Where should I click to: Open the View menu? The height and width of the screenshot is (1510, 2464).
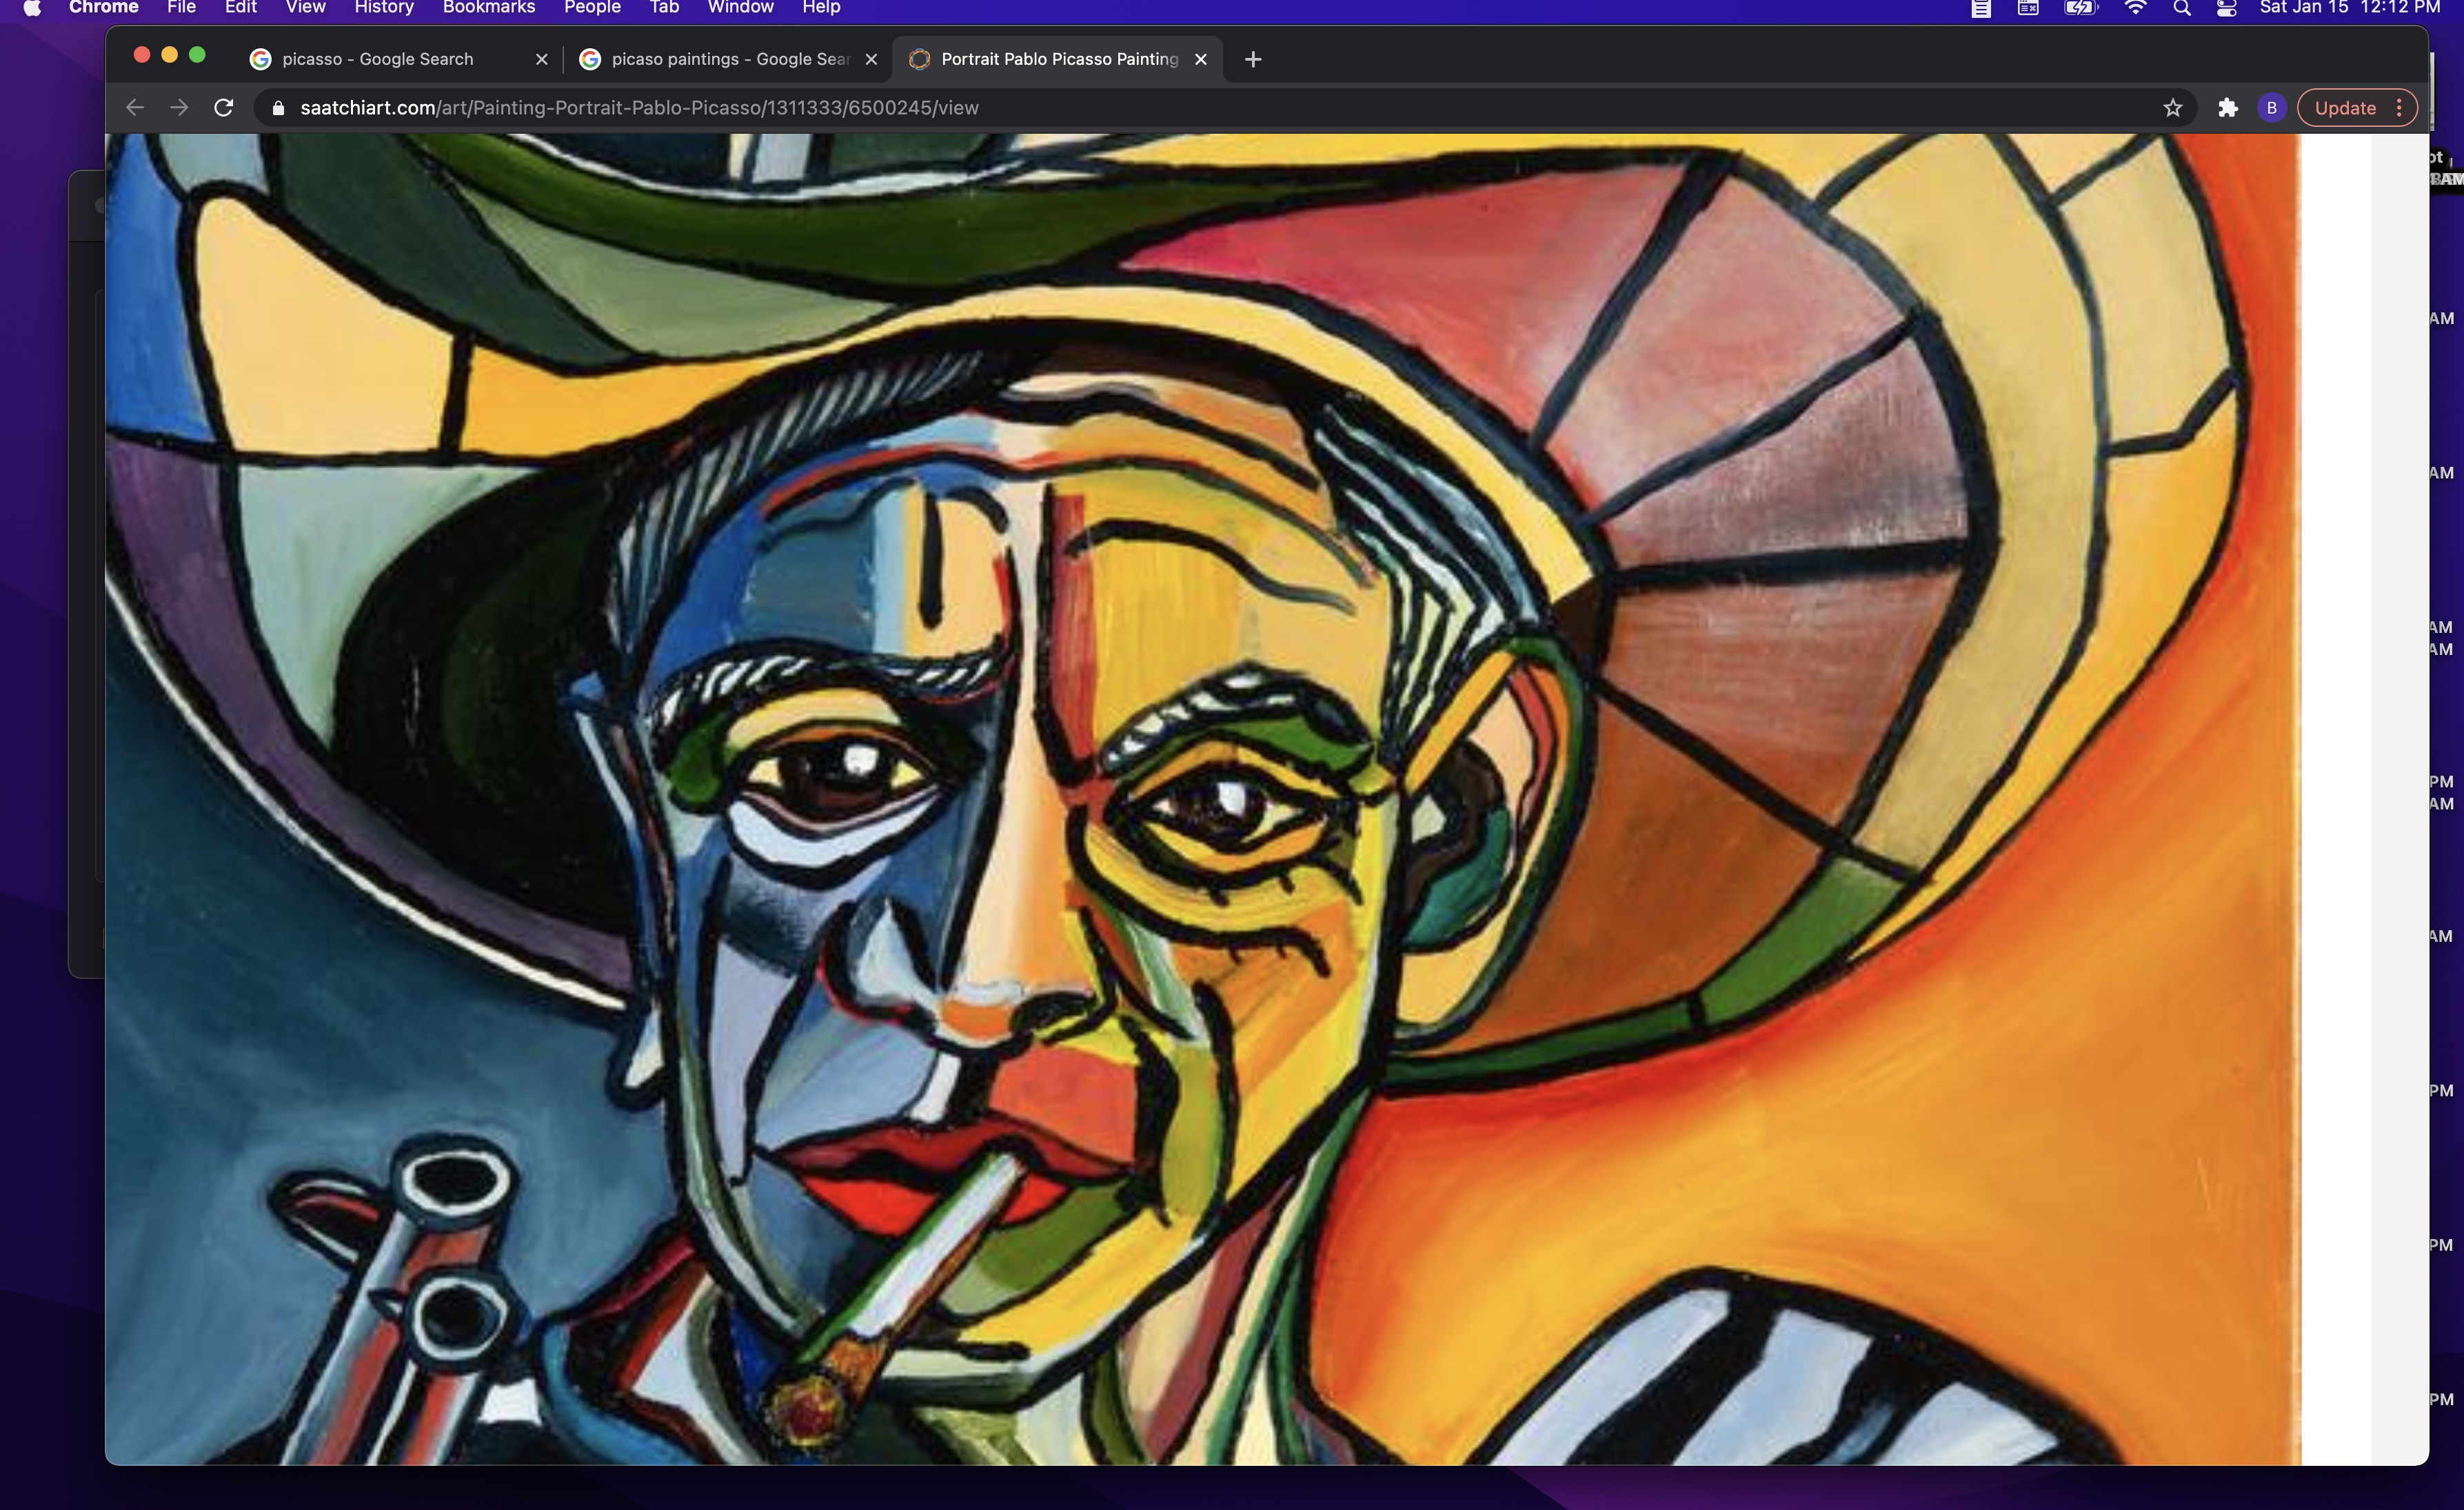[305, 8]
